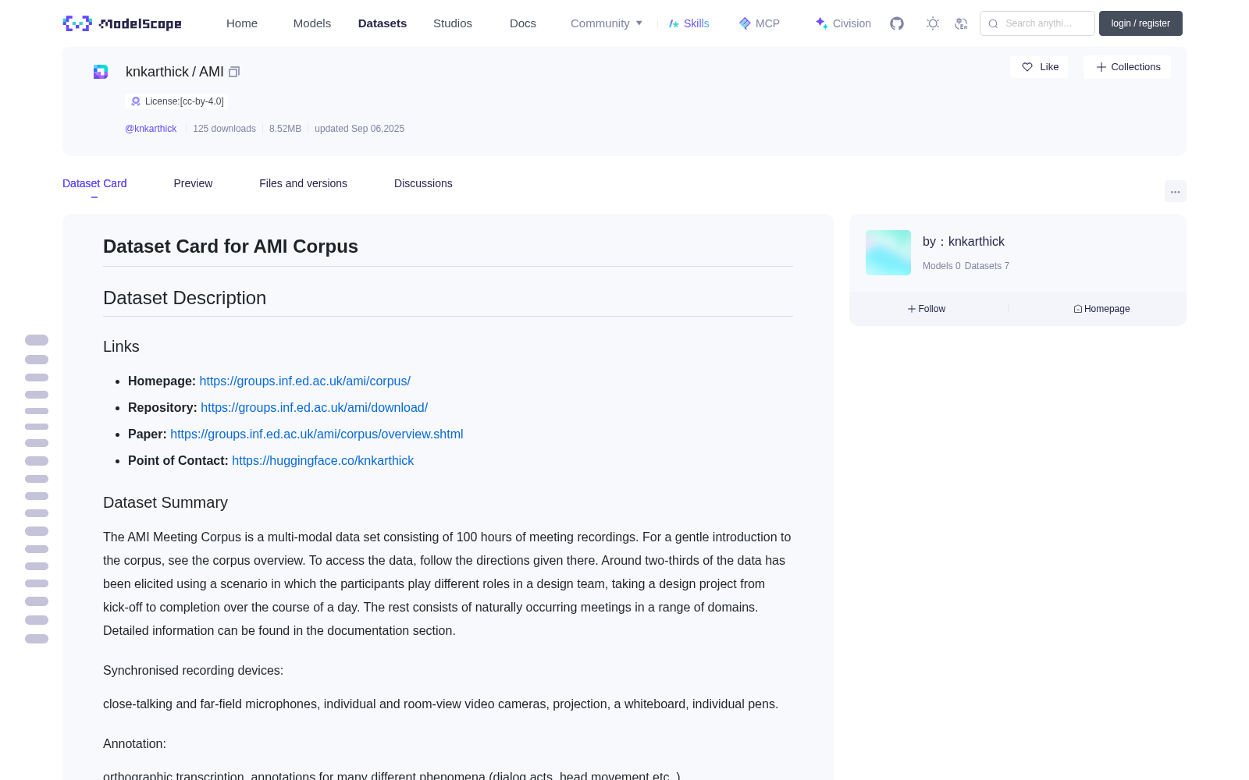Expand the Community dropdown menu
The height and width of the screenshot is (780, 1249).
(607, 23)
